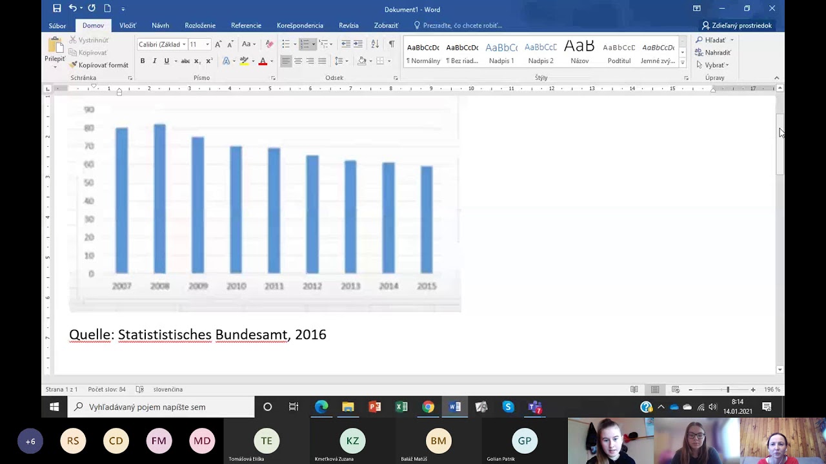Apply paragraph shading with paint bucket
This screenshot has height=464, width=826.
point(362,61)
